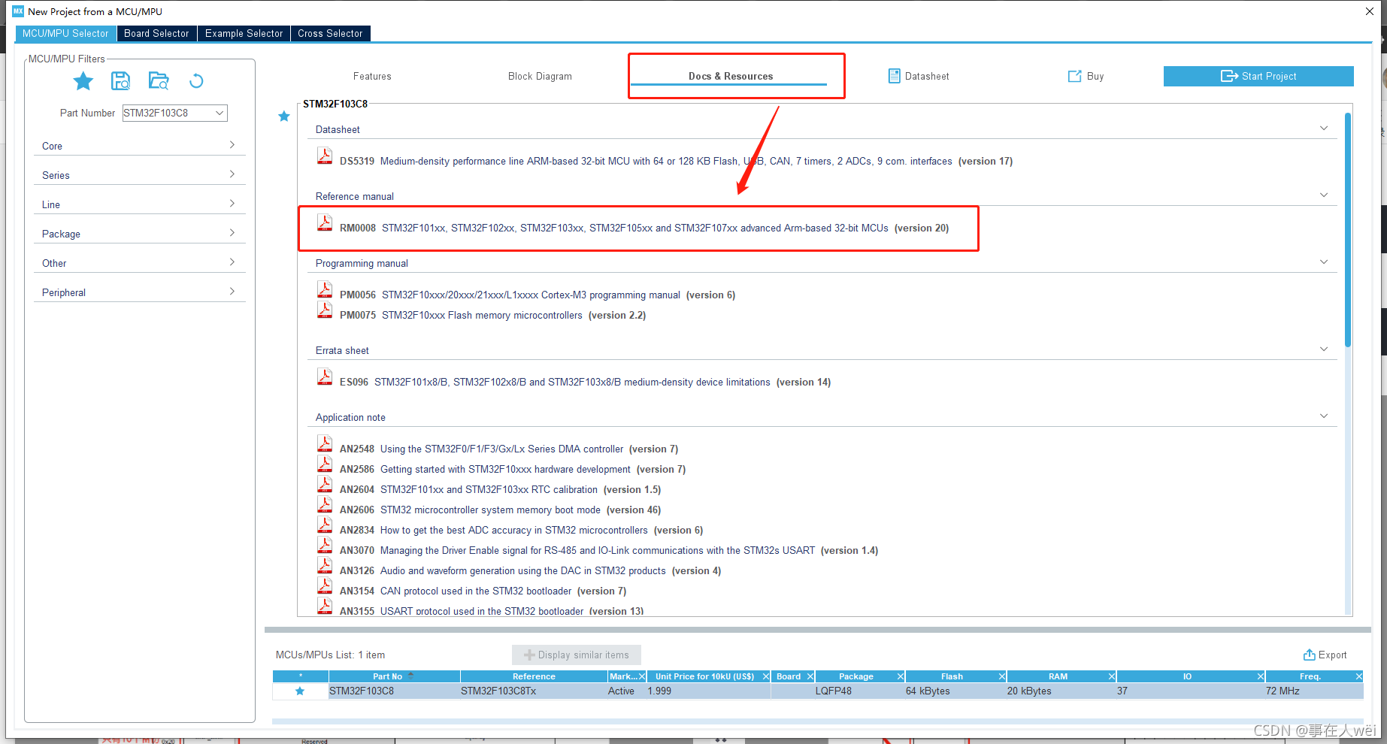Collapse the Application note section chevron
The image size is (1387, 744).
click(1324, 416)
